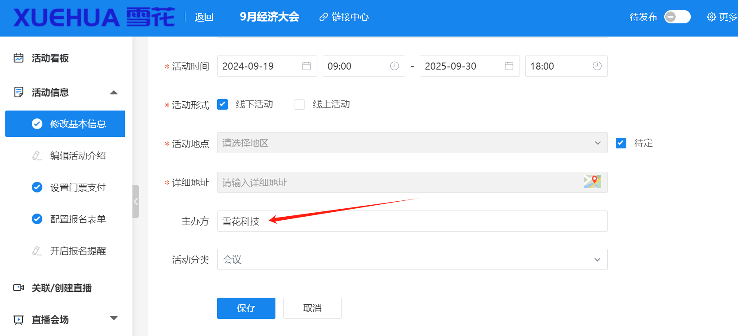Click the 返回 link in header
The height and width of the screenshot is (336, 738).
[x=204, y=17]
